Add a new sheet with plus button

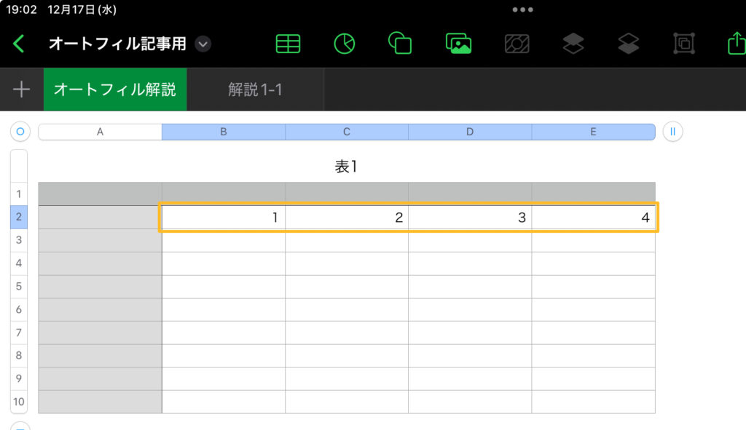click(x=22, y=89)
